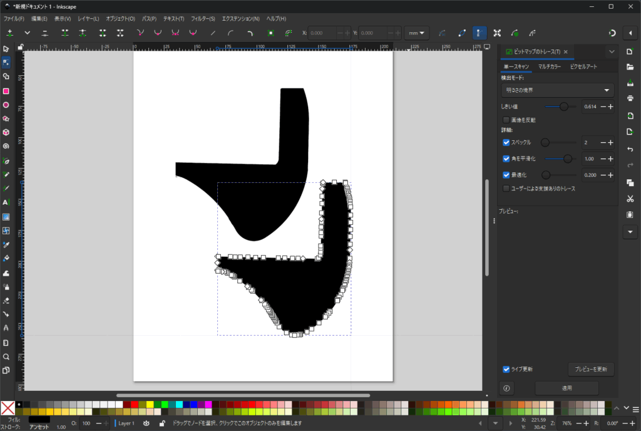Open the フィルター(S) menu

[x=200, y=19]
